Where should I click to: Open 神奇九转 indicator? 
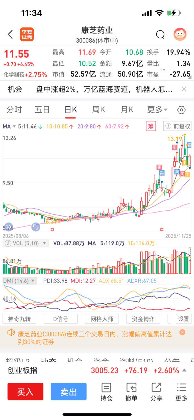pyautogui.click(x=19, y=319)
